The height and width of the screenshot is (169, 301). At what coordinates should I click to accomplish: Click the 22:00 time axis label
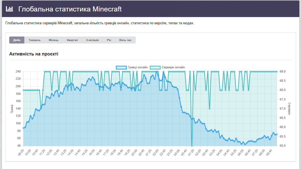[155, 153]
